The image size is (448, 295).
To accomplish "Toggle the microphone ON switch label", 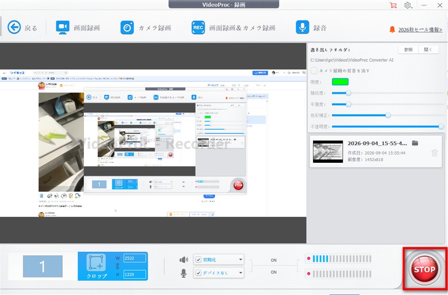I will tap(274, 272).
